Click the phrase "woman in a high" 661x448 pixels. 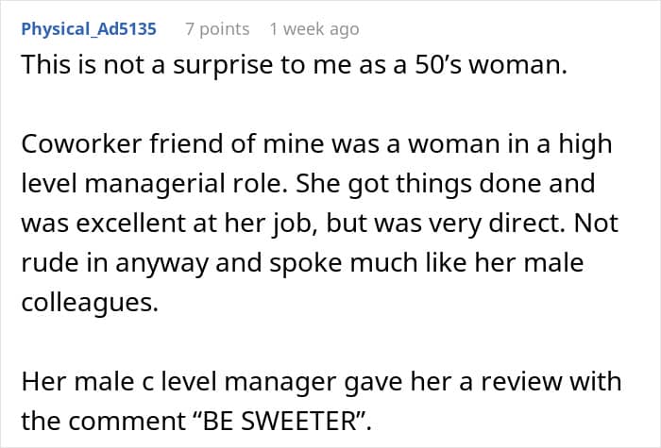pyautogui.click(x=510, y=144)
